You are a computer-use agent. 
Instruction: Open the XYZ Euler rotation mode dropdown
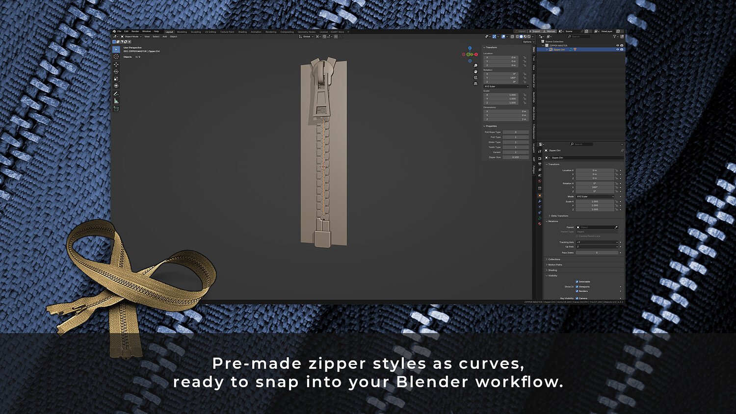click(x=595, y=196)
